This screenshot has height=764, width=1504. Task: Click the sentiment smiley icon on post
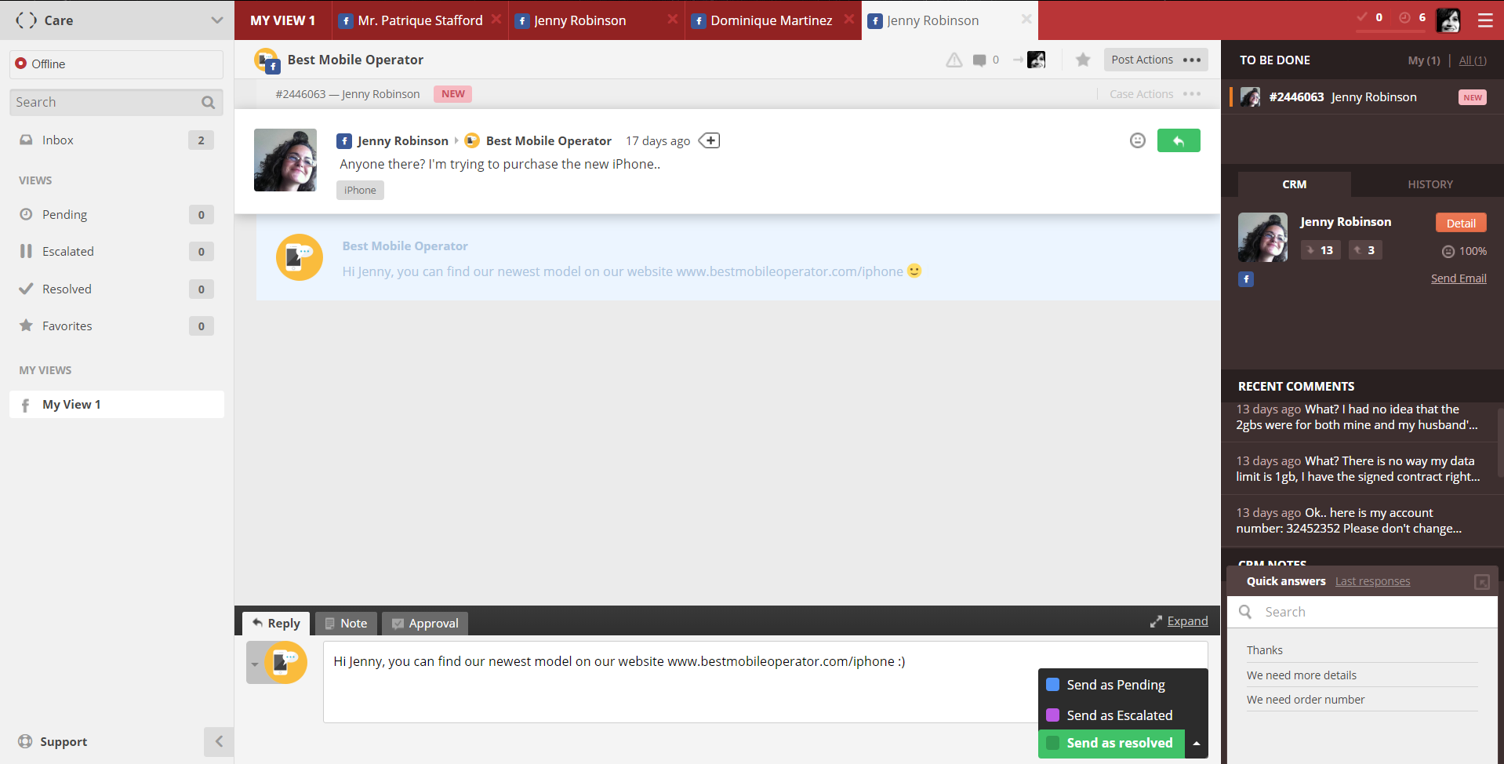pos(1137,140)
